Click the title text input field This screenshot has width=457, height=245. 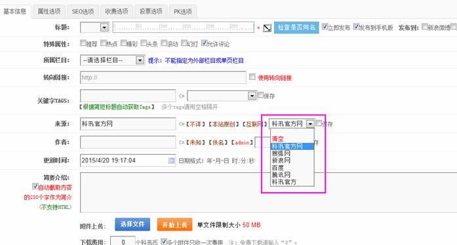[x=184, y=27]
